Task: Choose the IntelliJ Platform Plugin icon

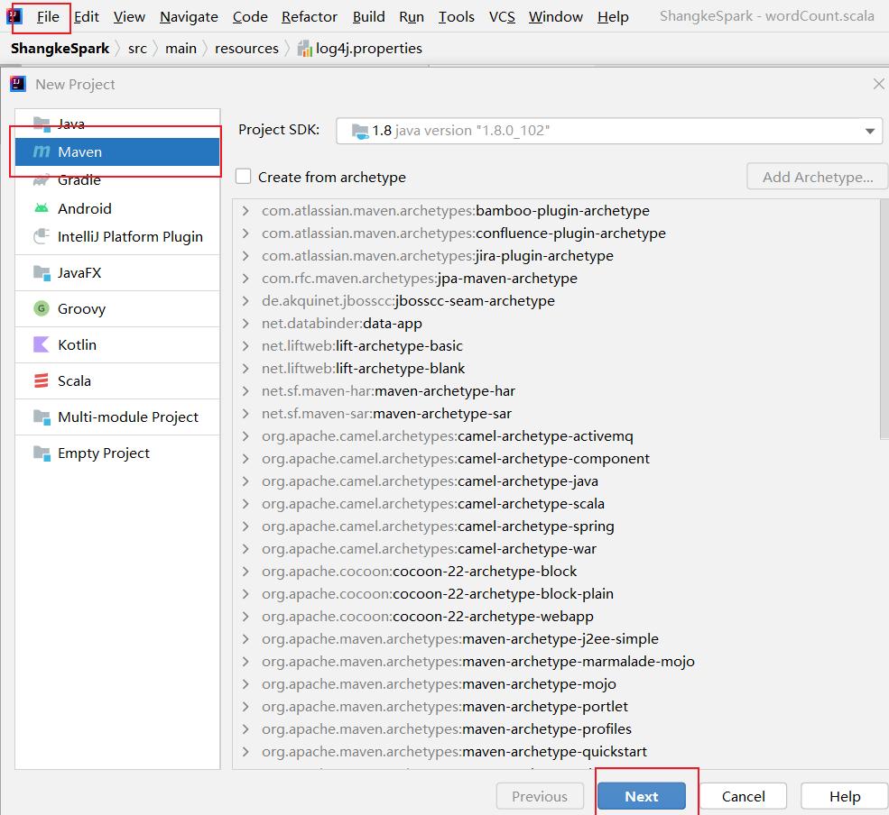Action: pyautogui.click(x=42, y=237)
